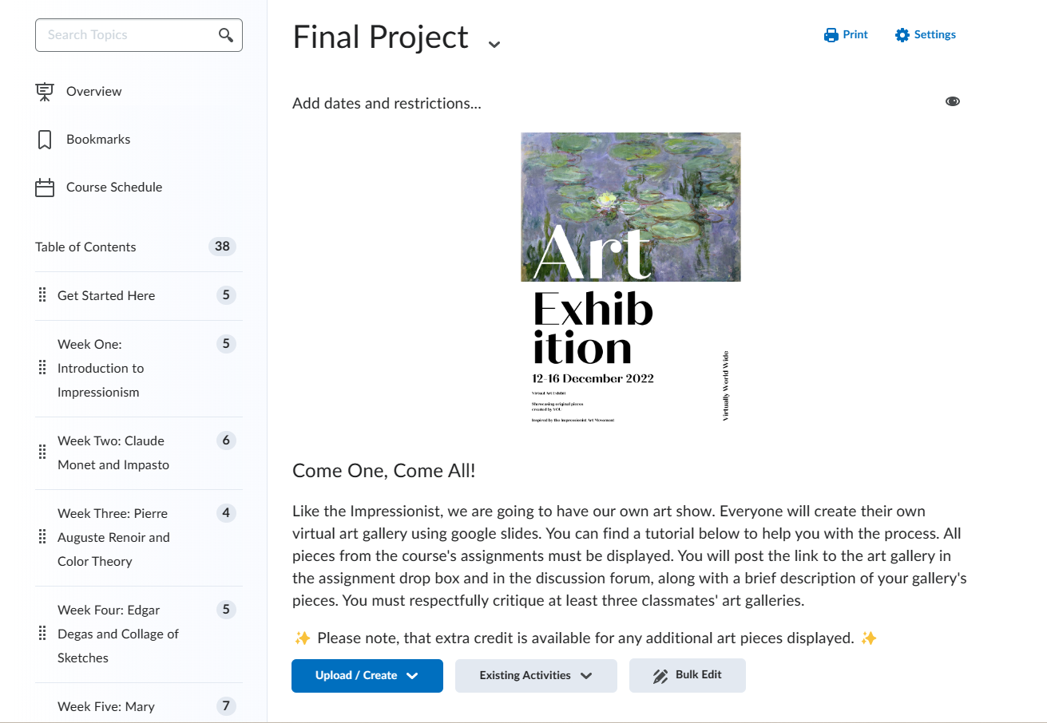
Task: Open the Existing Activities dropdown
Action: tap(536, 676)
